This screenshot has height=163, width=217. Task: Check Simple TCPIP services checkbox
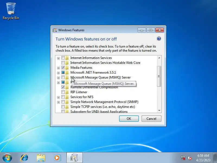[63, 106]
